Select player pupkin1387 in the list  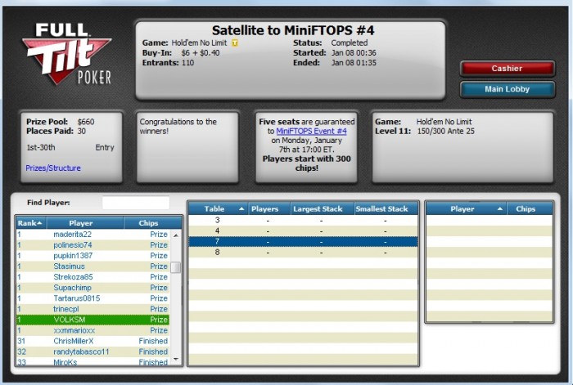92,256
